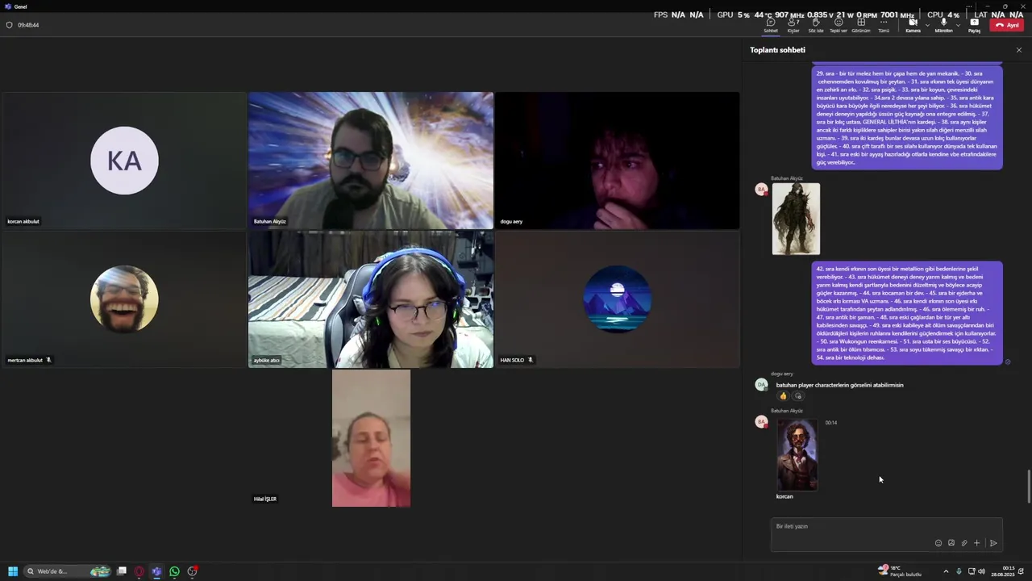Click Paylaş to share screen

click(974, 25)
